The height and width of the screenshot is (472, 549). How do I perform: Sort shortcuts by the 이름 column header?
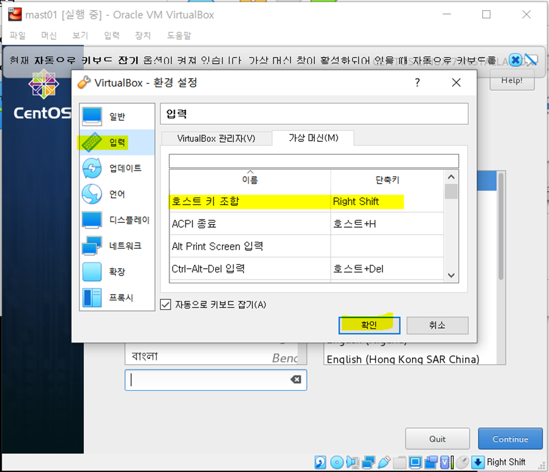point(250,180)
